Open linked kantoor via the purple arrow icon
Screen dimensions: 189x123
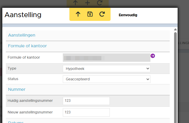(153, 56)
